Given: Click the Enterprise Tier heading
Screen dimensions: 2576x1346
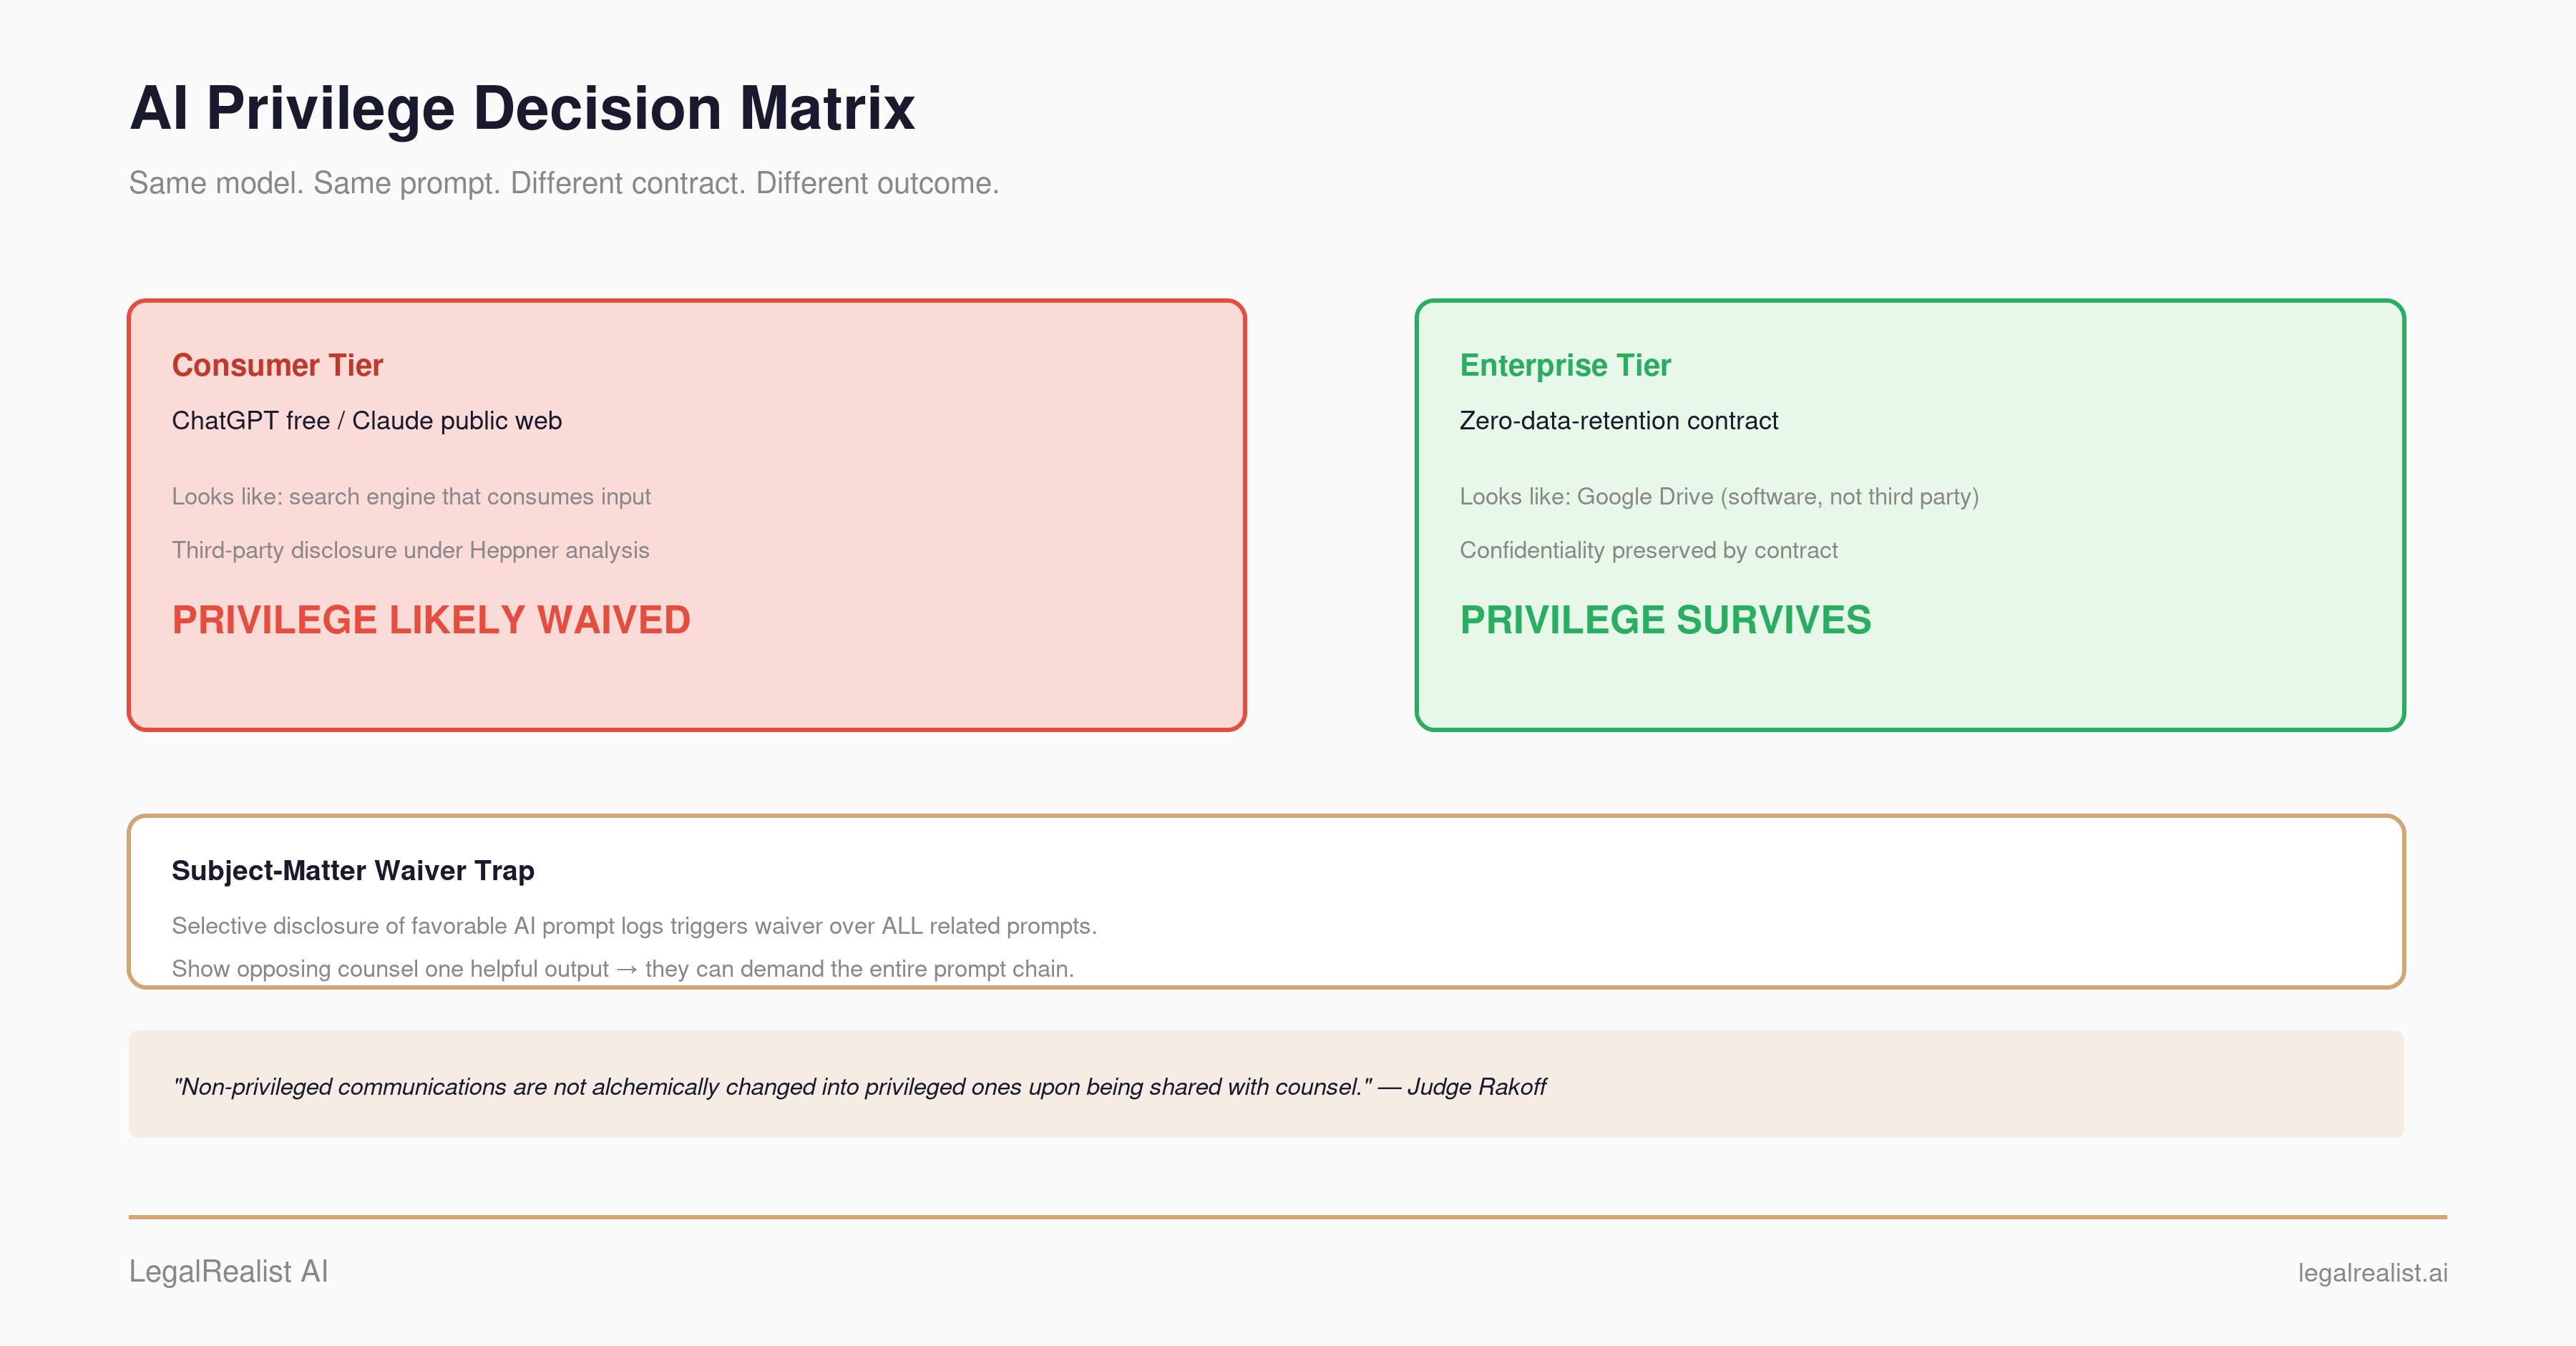Looking at the screenshot, I should coord(1565,365).
